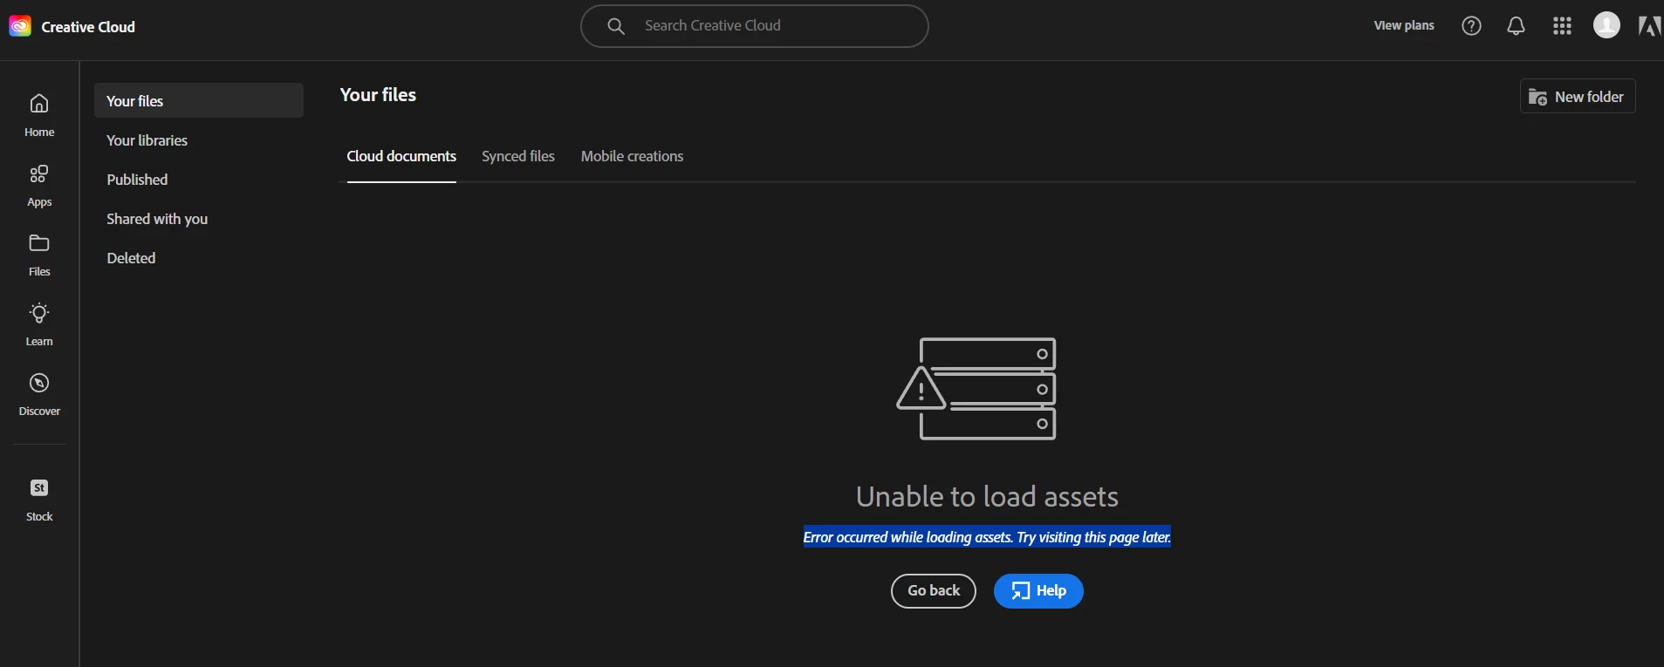The width and height of the screenshot is (1664, 667).
Task: Click the server warning illustration
Action: coord(976,389)
